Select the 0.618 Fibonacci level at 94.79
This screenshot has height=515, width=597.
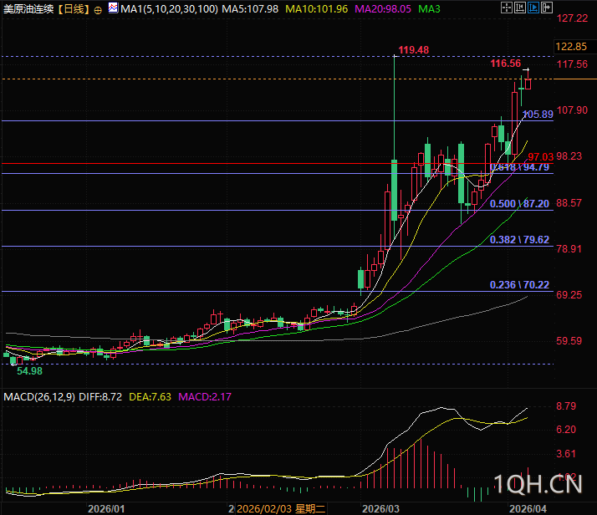[x=520, y=167]
